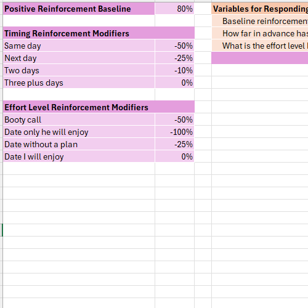Select the -50% value beside Same day

pos(174,46)
